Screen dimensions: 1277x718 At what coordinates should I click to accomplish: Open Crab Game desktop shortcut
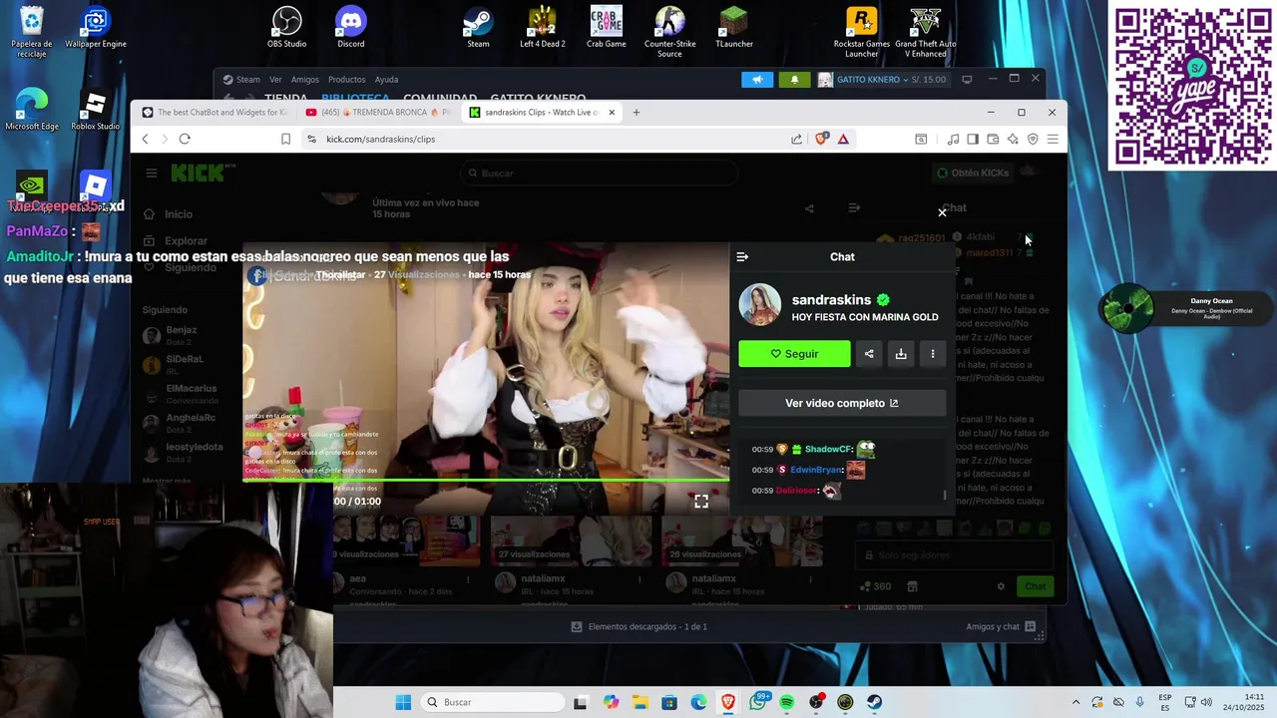(x=607, y=28)
